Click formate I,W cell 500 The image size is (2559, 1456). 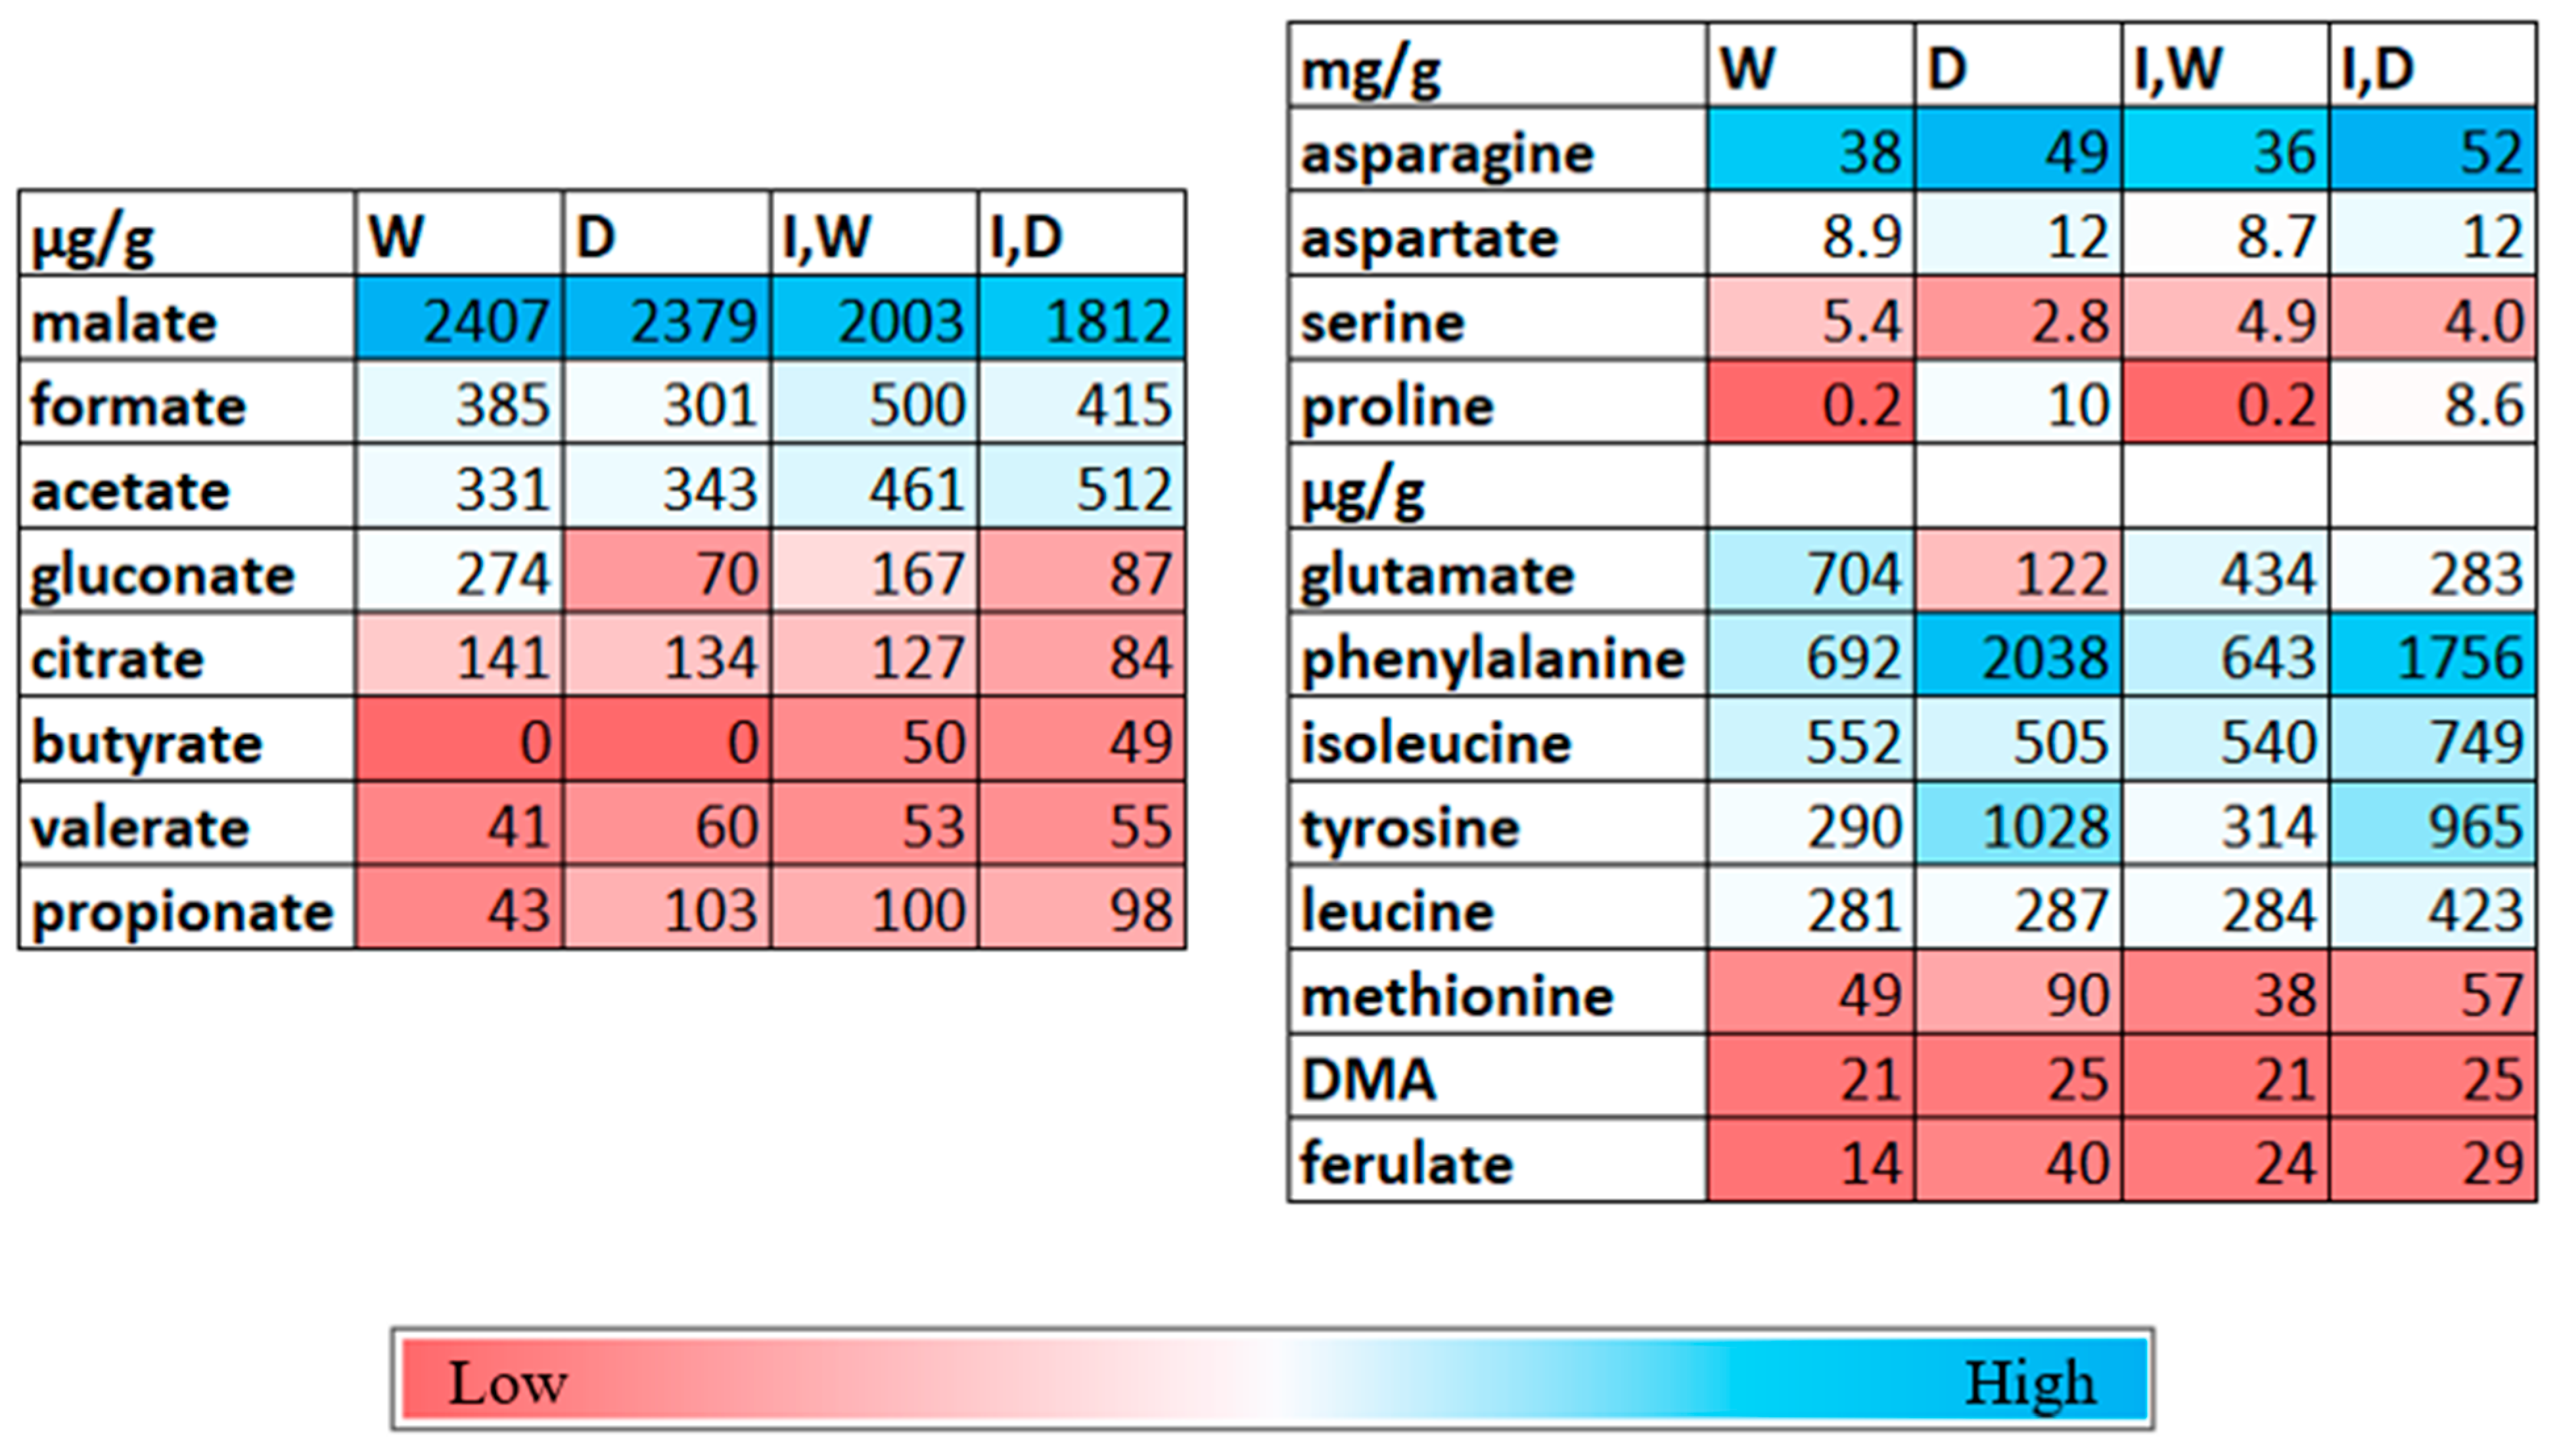click(873, 405)
